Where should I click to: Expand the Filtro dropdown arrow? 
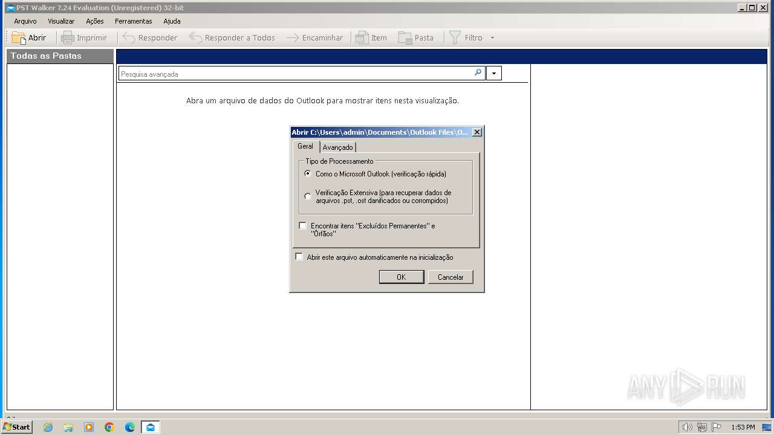[x=492, y=37]
